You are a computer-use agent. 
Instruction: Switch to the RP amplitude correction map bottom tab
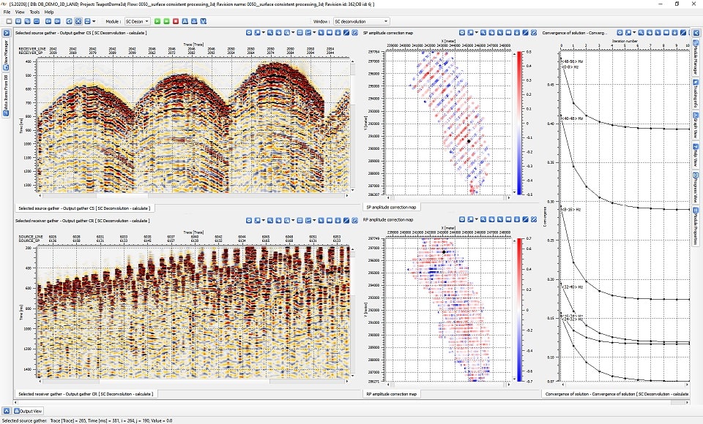tap(390, 394)
